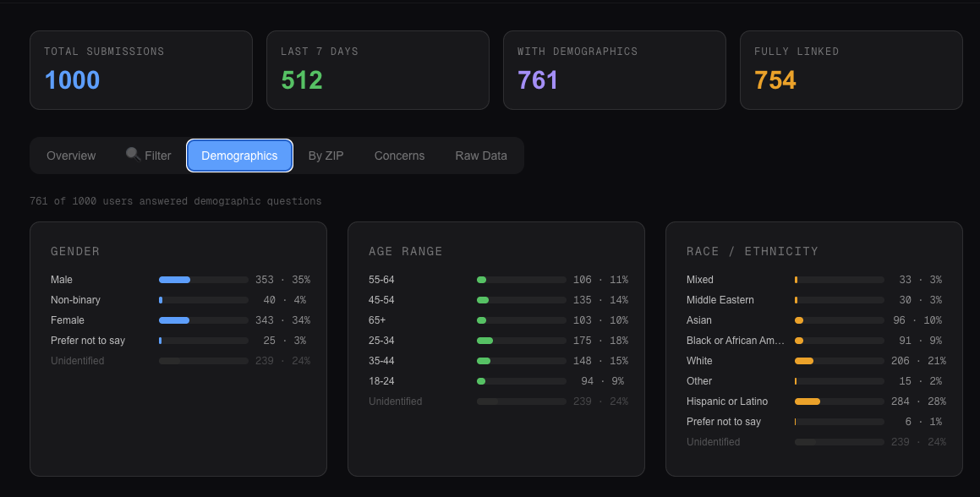
Task: Click the AGE RANGE card heading
Action: pyautogui.click(x=406, y=251)
